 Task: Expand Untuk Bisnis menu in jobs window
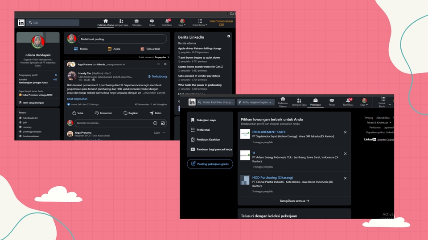click(x=383, y=102)
